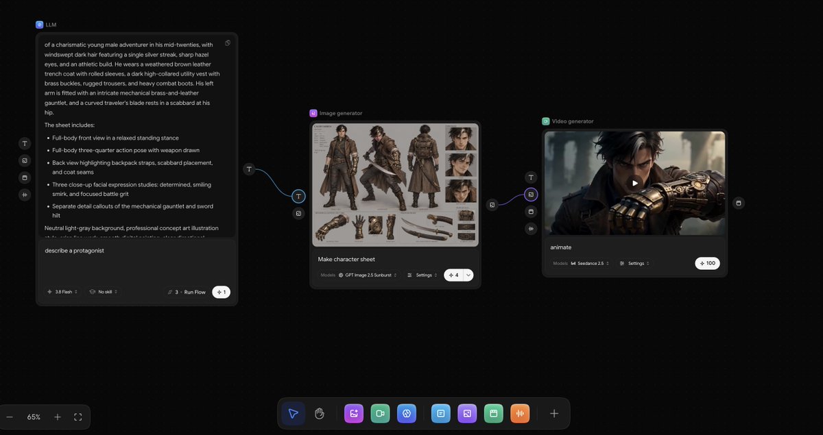Click 'Full-body three-quarter action pose' bullet
The width and height of the screenshot is (823, 435).
pyautogui.click(x=126, y=150)
